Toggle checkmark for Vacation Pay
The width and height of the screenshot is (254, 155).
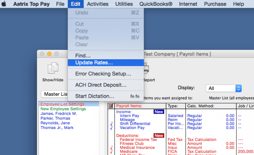[111, 128]
